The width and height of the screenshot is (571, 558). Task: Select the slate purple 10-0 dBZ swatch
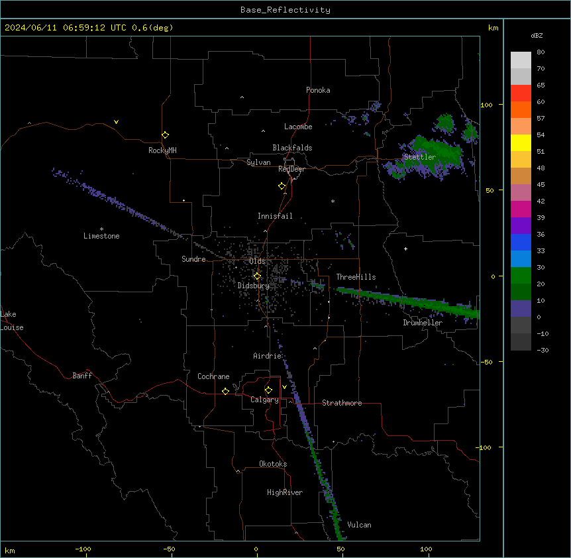click(x=521, y=309)
